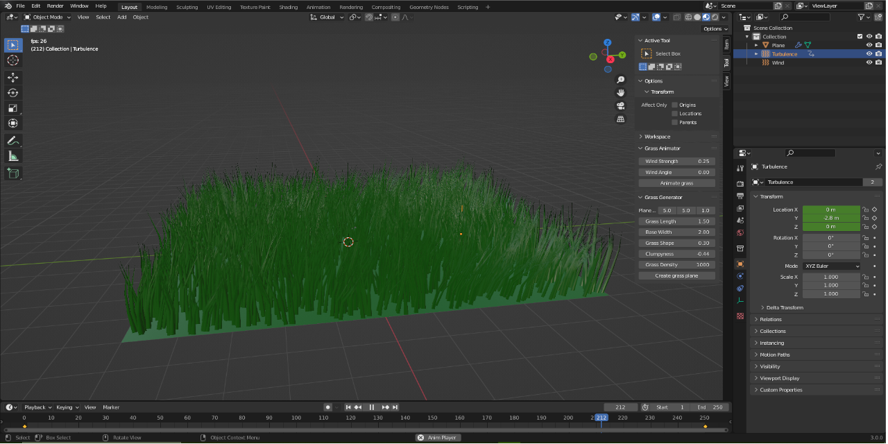Select the Annotate tool
Image resolution: width=888 pixels, height=444 pixels.
(13, 141)
